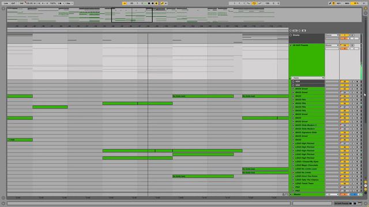Screen dimensions: 369x207
Task: Open the 36 Soft Pianos output routing dropdown
Action: pyautogui.click(x=332, y=45)
